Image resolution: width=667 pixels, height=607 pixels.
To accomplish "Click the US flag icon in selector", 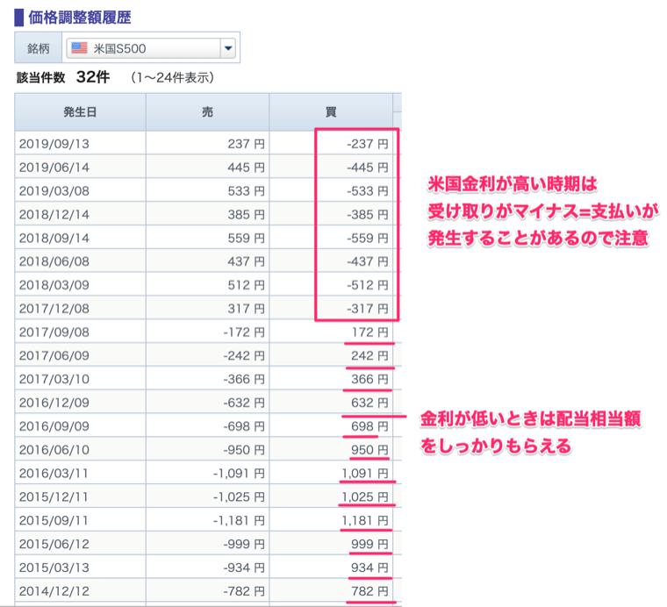I will (80, 47).
